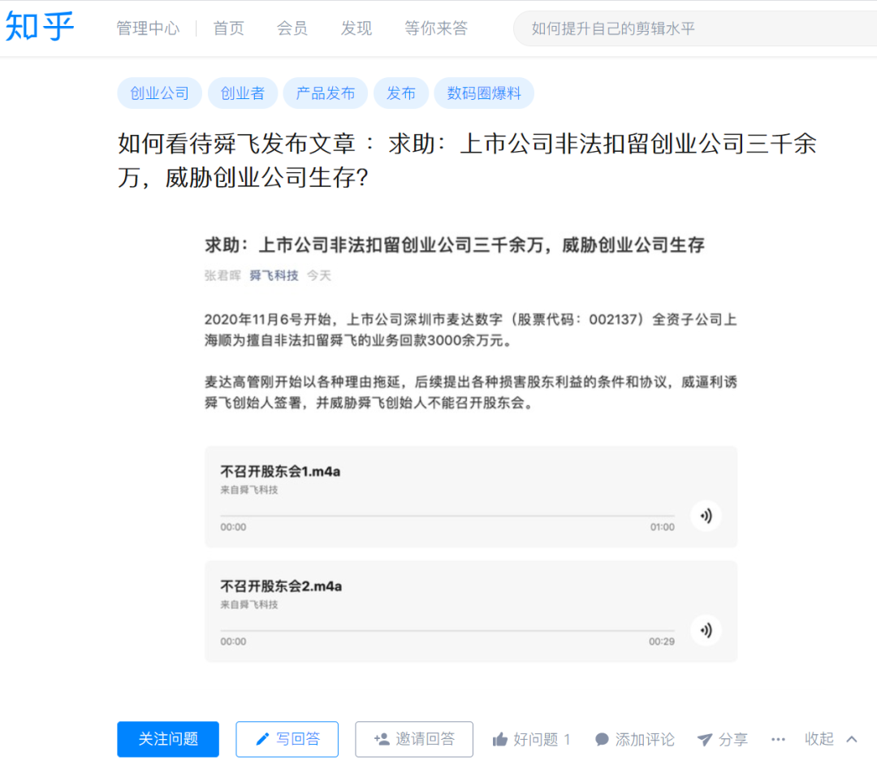877x765 pixels.
Task: Select the 创业者 topic tag
Action: [x=242, y=93]
